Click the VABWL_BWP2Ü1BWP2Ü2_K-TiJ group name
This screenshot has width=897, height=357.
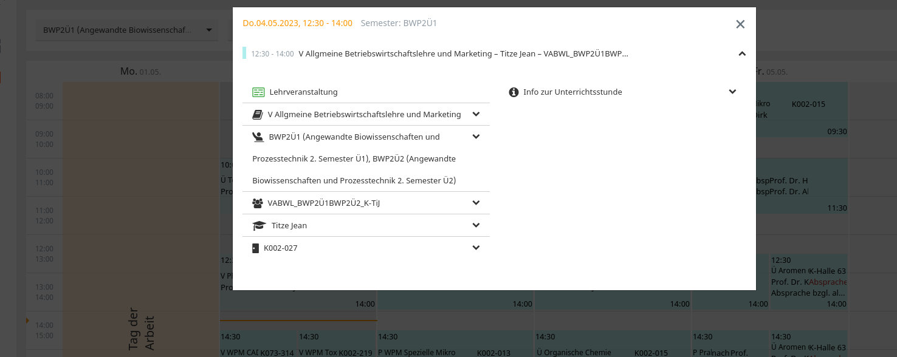click(x=324, y=203)
